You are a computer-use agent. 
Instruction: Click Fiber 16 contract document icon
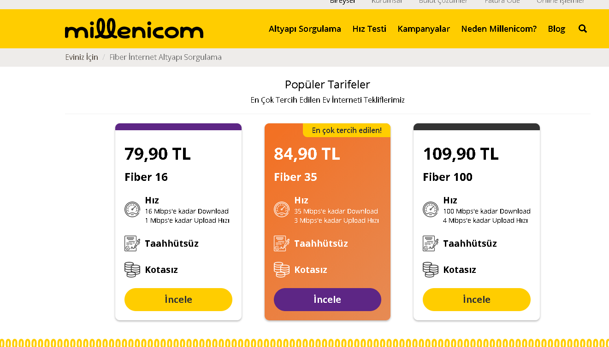click(x=132, y=243)
